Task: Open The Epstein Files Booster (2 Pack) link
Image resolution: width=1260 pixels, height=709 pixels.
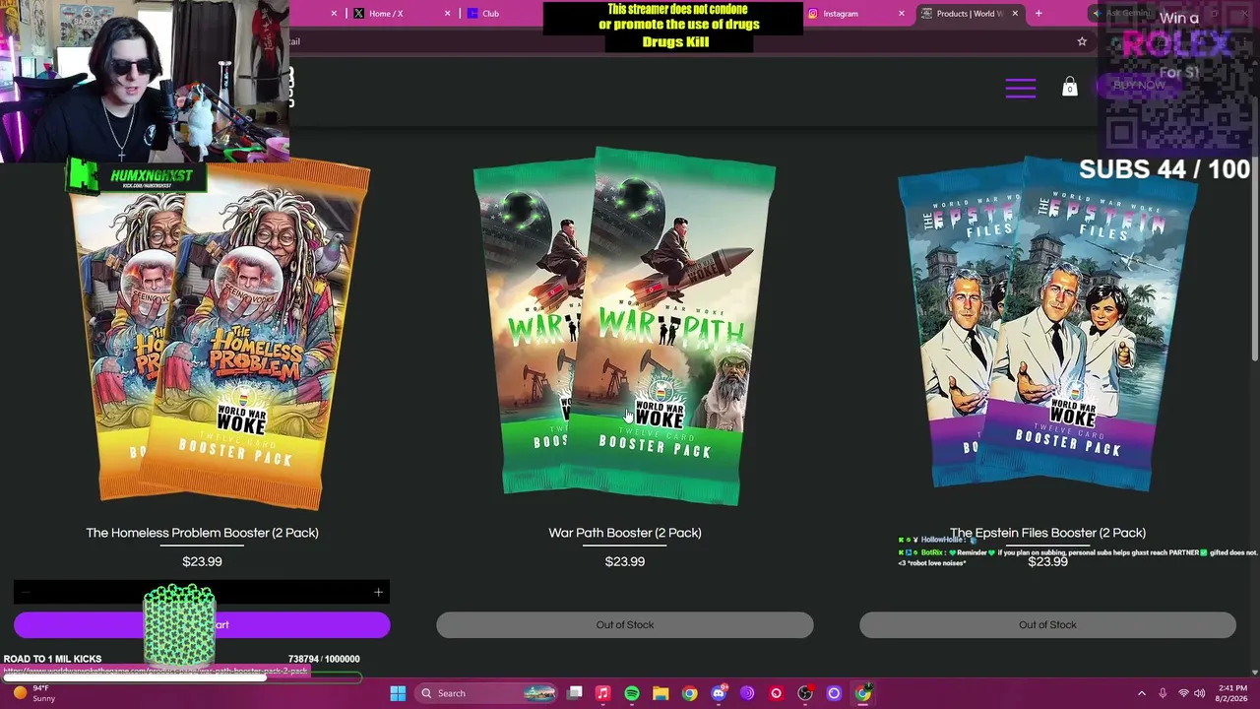Action: point(1047,533)
